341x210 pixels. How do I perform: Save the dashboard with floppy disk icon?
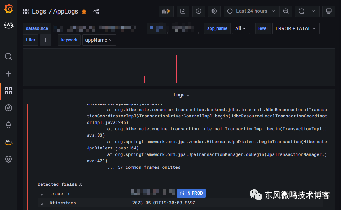pyautogui.click(x=183, y=11)
